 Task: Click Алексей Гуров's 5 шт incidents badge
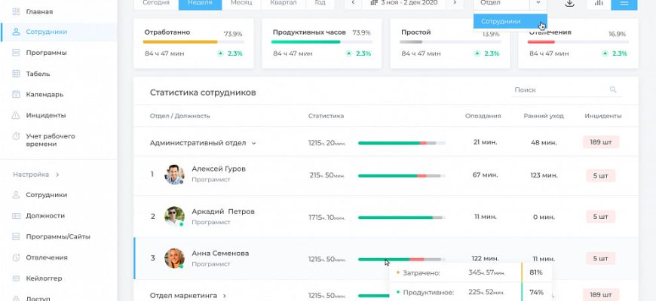click(600, 175)
